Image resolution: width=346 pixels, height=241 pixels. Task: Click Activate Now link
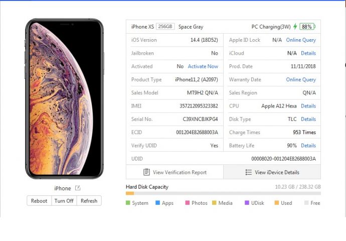pos(203,66)
